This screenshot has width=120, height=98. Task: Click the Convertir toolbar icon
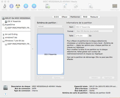(76, 6)
